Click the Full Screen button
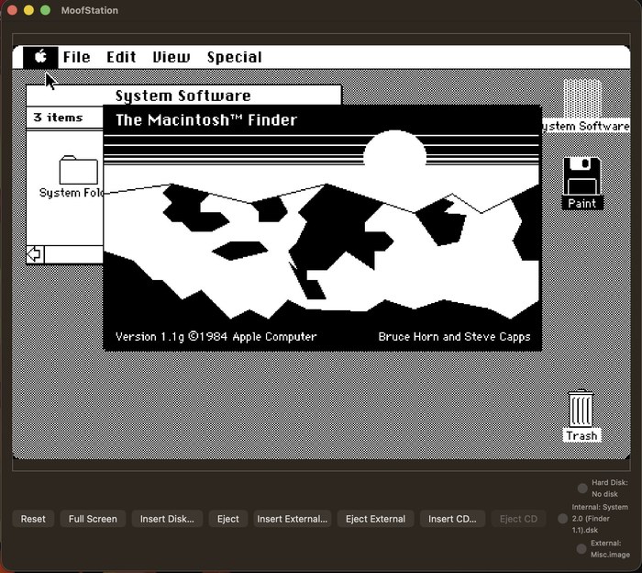642x573 pixels. tap(93, 519)
